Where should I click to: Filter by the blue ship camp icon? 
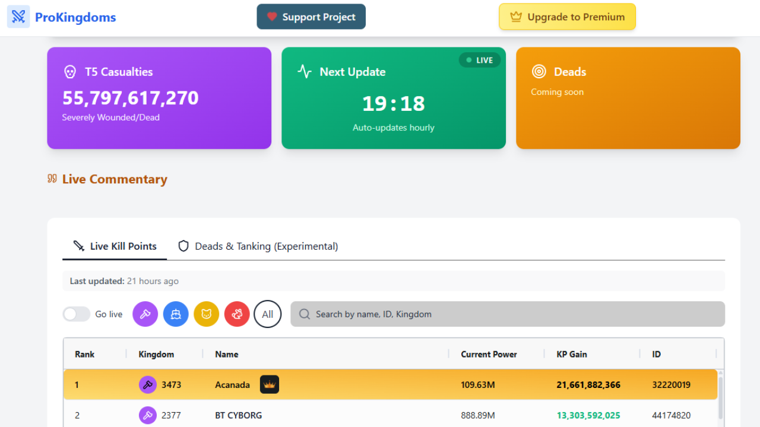click(176, 314)
